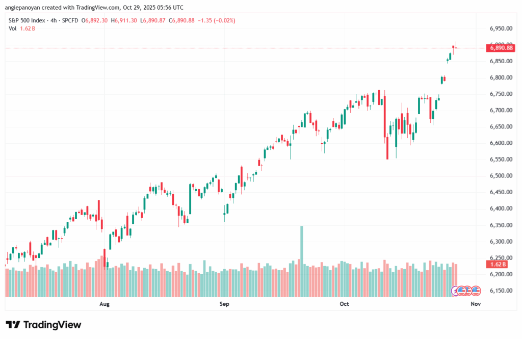522x339 pixels.
Task: Click the 6,500.00 price axis label
Action: point(500,176)
